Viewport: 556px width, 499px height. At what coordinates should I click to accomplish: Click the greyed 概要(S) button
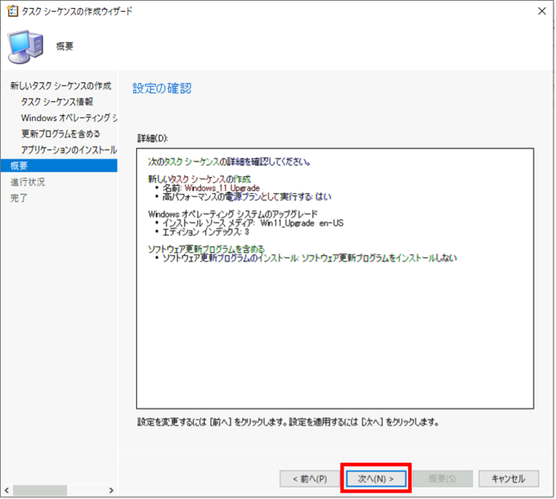tap(442, 479)
